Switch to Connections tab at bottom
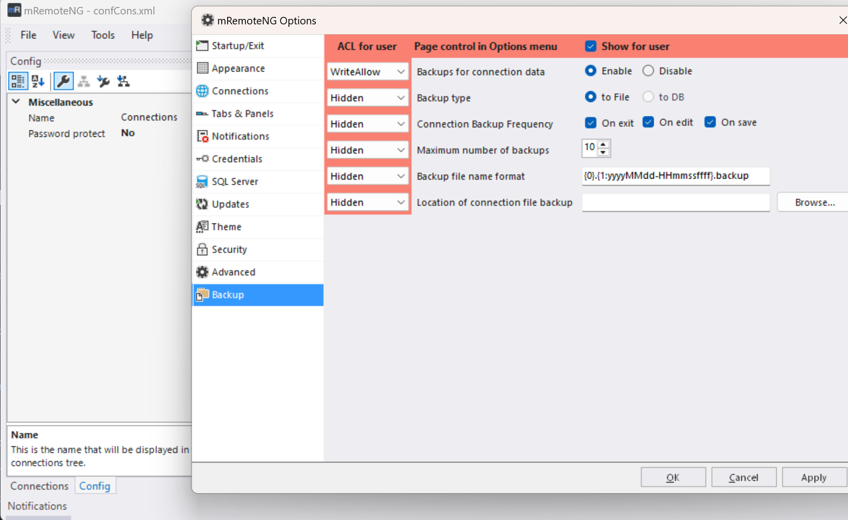 (39, 486)
